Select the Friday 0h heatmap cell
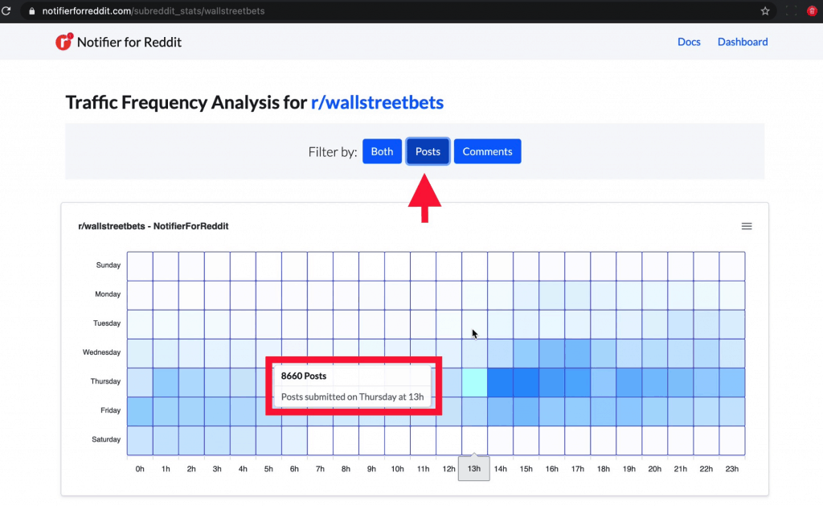This screenshot has width=823, height=506. [x=140, y=411]
